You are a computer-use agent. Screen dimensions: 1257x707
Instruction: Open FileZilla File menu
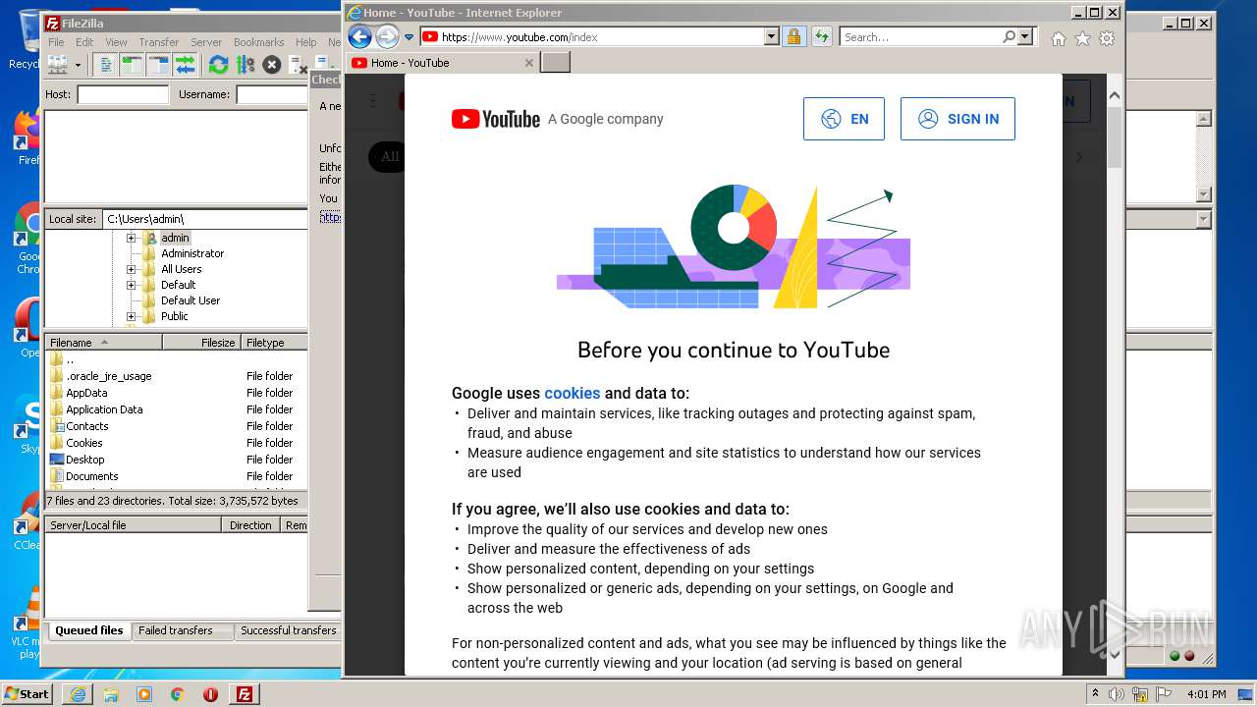point(56,42)
